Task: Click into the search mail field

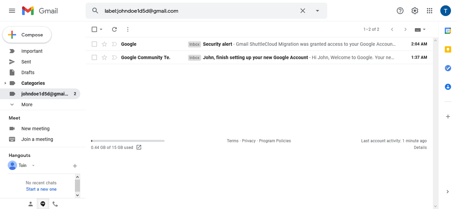Action: (x=199, y=11)
